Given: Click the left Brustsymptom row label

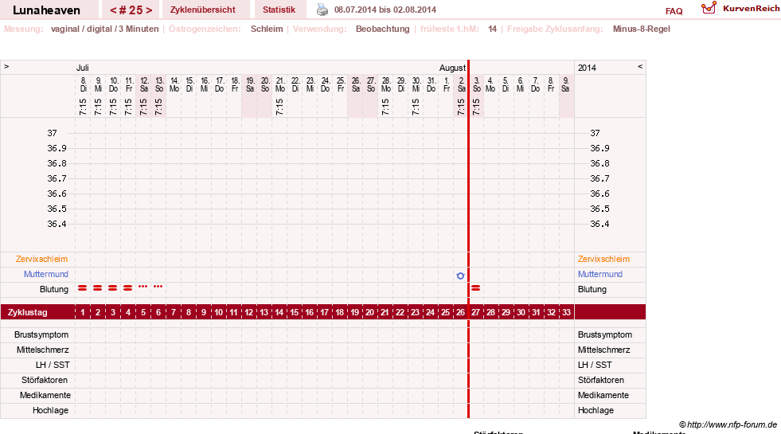Looking at the screenshot, I should pos(41,334).
